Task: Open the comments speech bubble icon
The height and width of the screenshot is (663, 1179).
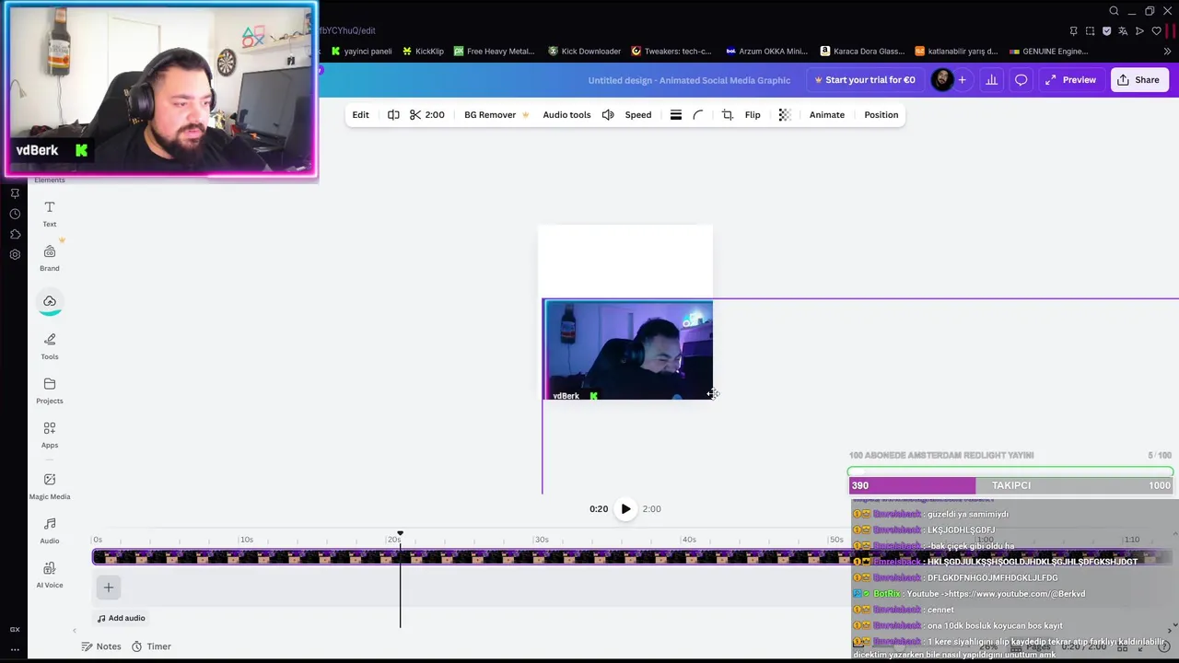Action: (x=1021, y=80)
